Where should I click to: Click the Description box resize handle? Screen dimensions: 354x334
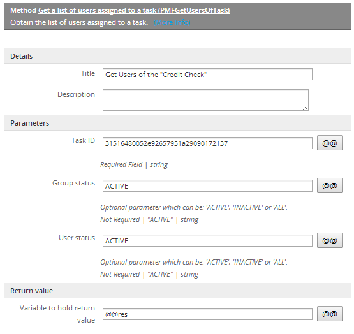[306, 108]
